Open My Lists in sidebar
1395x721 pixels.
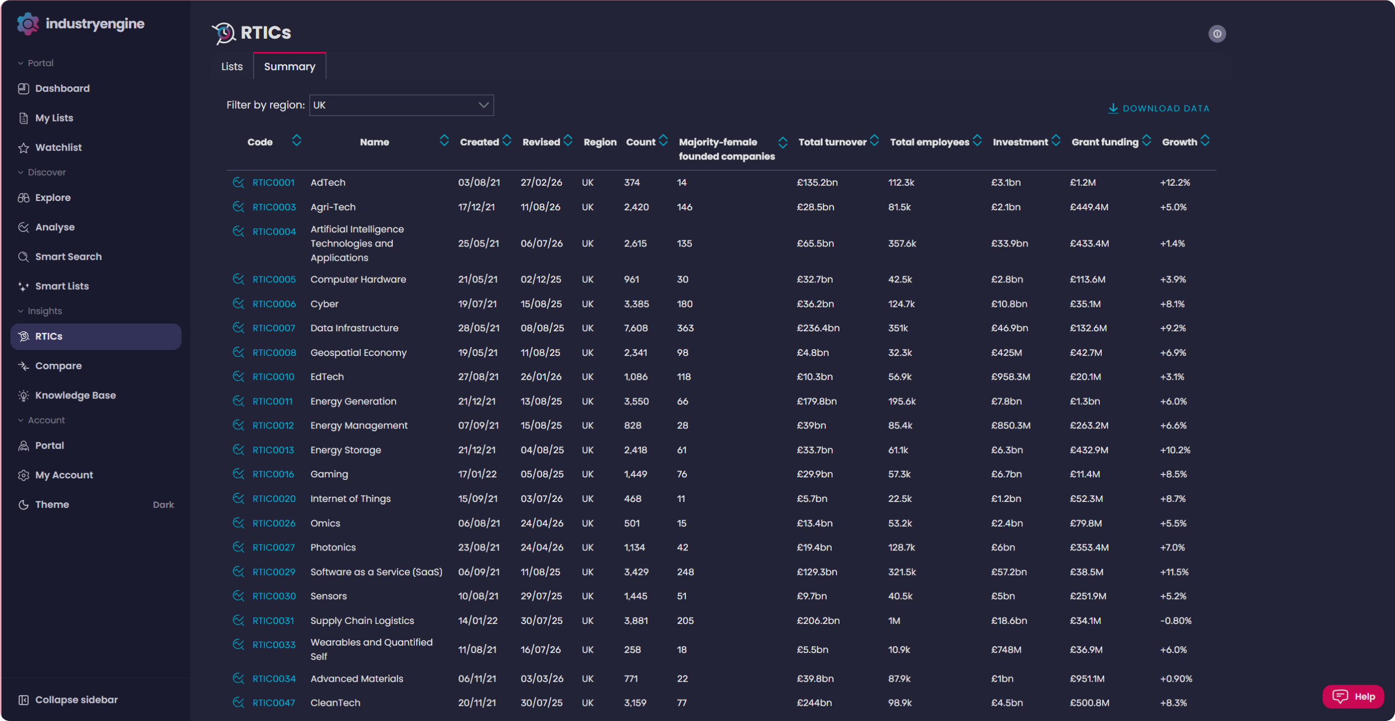(x=95, y=118)
